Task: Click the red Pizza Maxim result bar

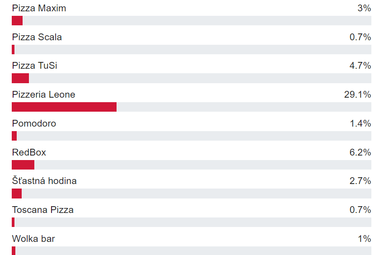Action: [17, 21]
